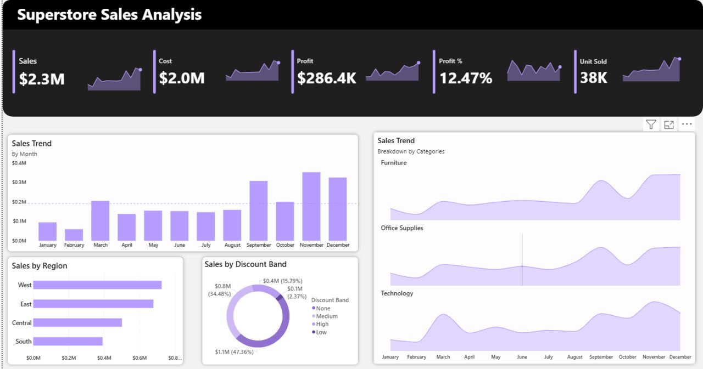The height and width of the screenshot is (369, 703).
Task: Click the West label in region chart
Action: coord(25,285)
